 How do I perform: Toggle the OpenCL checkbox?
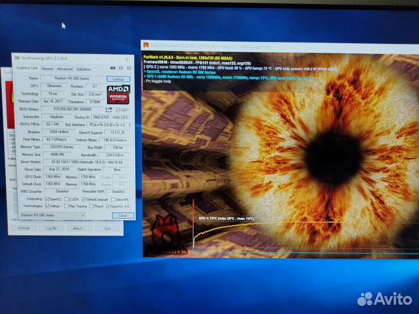tap(47, 199)
